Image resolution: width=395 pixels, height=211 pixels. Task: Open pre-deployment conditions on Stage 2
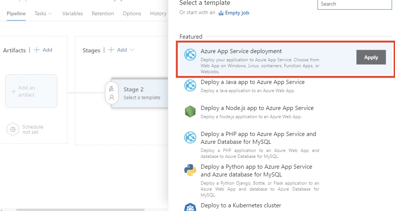112,93
